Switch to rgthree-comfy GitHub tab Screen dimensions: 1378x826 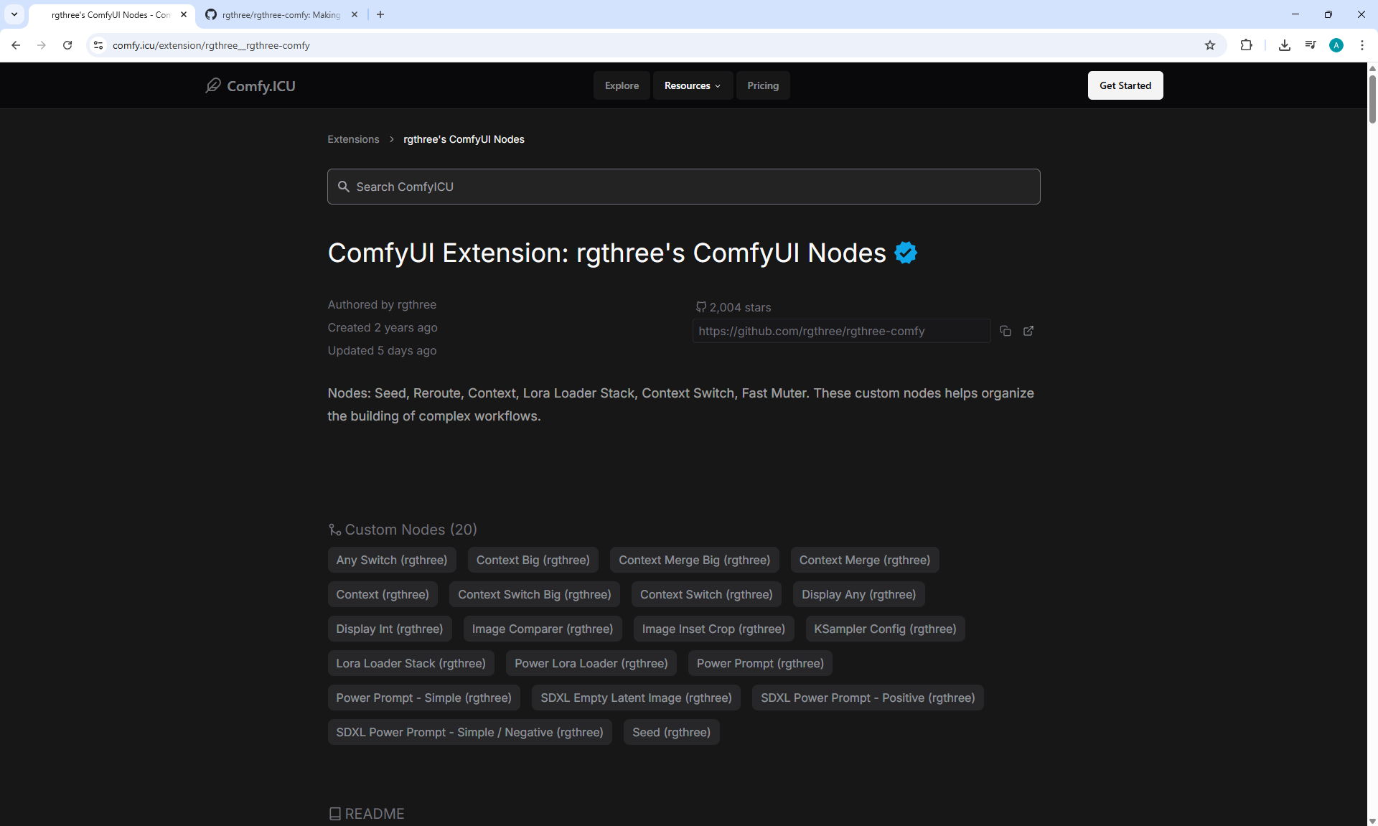[x=280, y=14]
